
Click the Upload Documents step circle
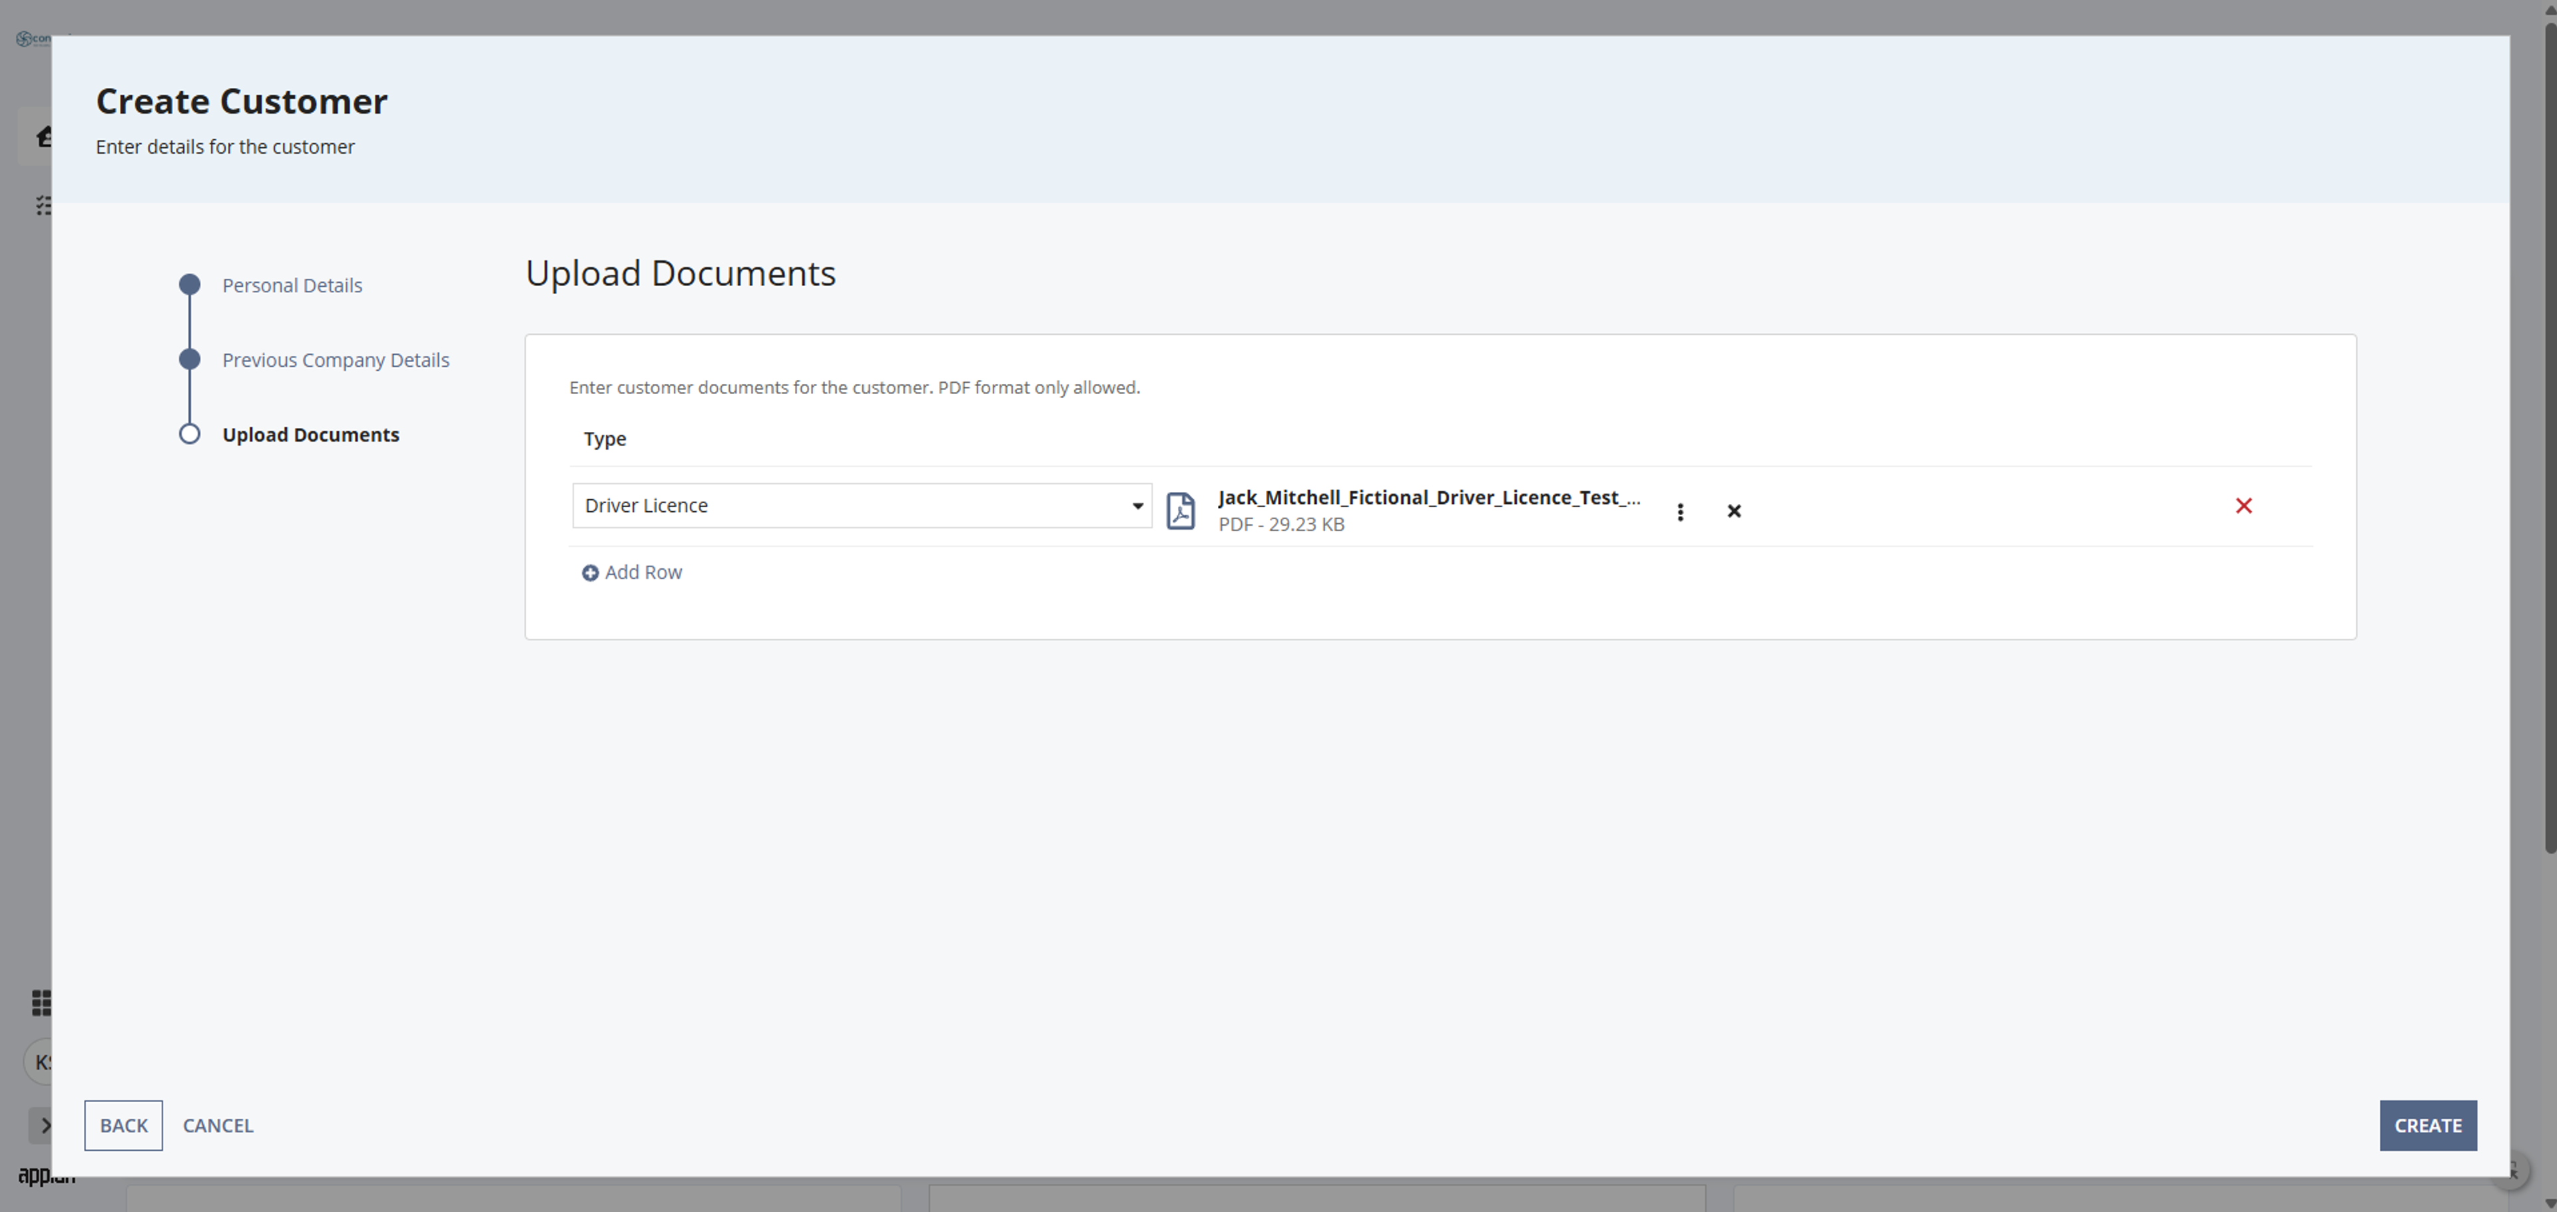pyautogui.click(x=190, y=433)
